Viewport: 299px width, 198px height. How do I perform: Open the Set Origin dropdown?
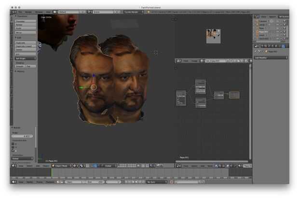pos(26,59)
